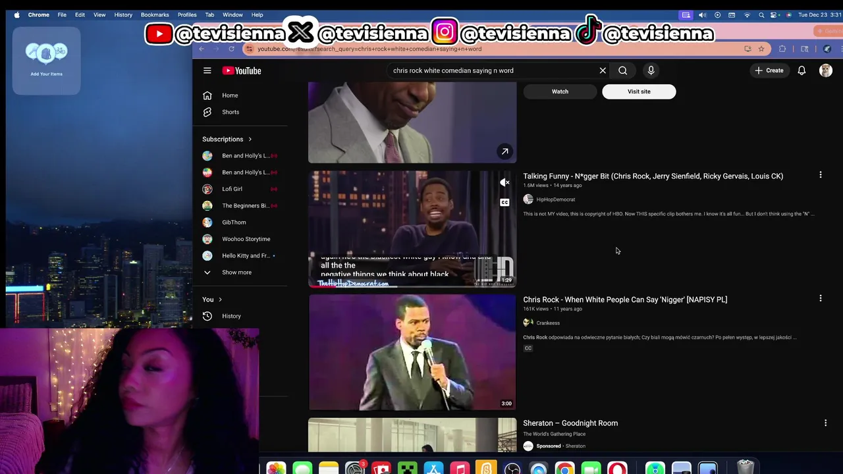Click the install app icon in address bar
Screen dimensions: 843x474
(x=748, y=49)
